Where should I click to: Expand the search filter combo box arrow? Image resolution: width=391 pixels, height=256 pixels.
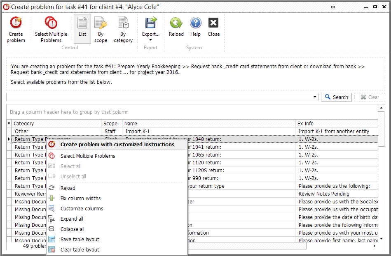click(x=315, y=97)
